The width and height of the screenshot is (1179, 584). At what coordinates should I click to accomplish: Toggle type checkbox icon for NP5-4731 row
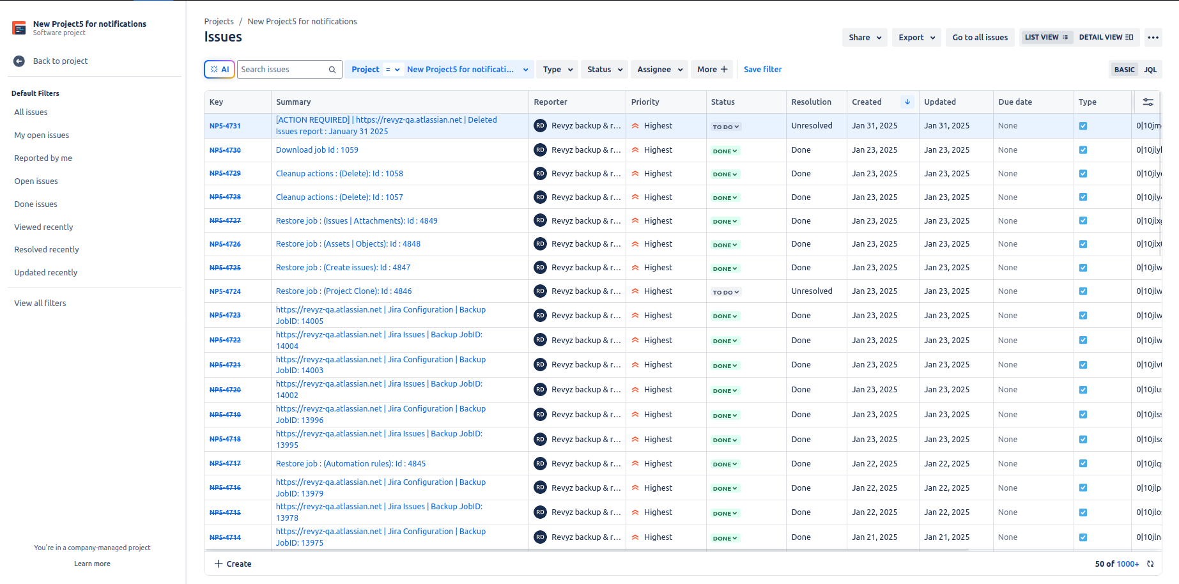tap(1083, 126)
